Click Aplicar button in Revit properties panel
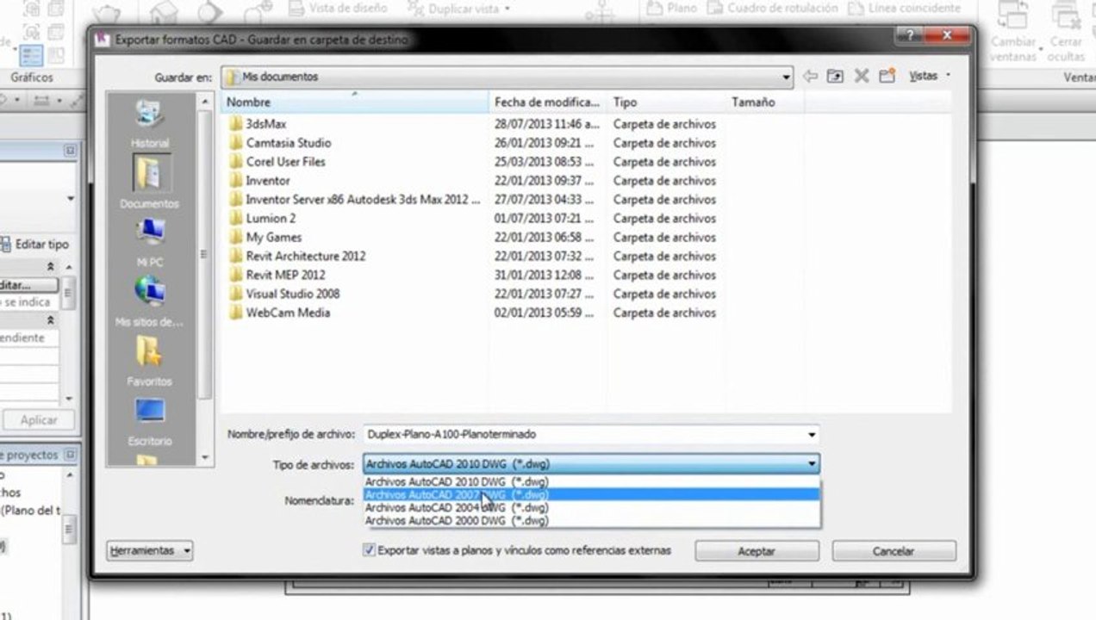This screenshot has width=1096, height=620. point(38,420)
